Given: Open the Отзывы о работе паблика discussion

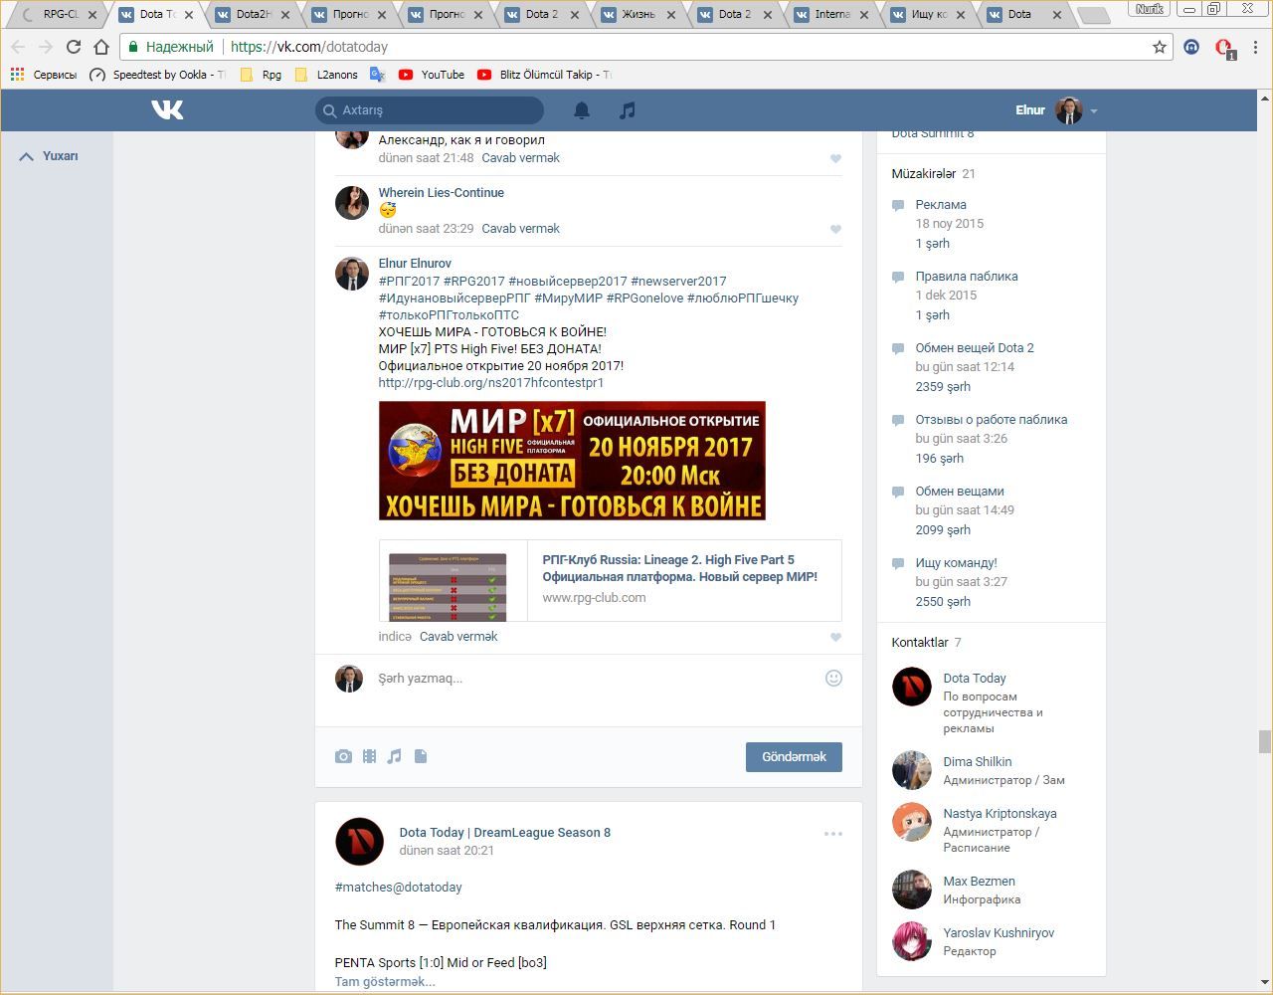Looking at the screenshot, I should point(992,420).
